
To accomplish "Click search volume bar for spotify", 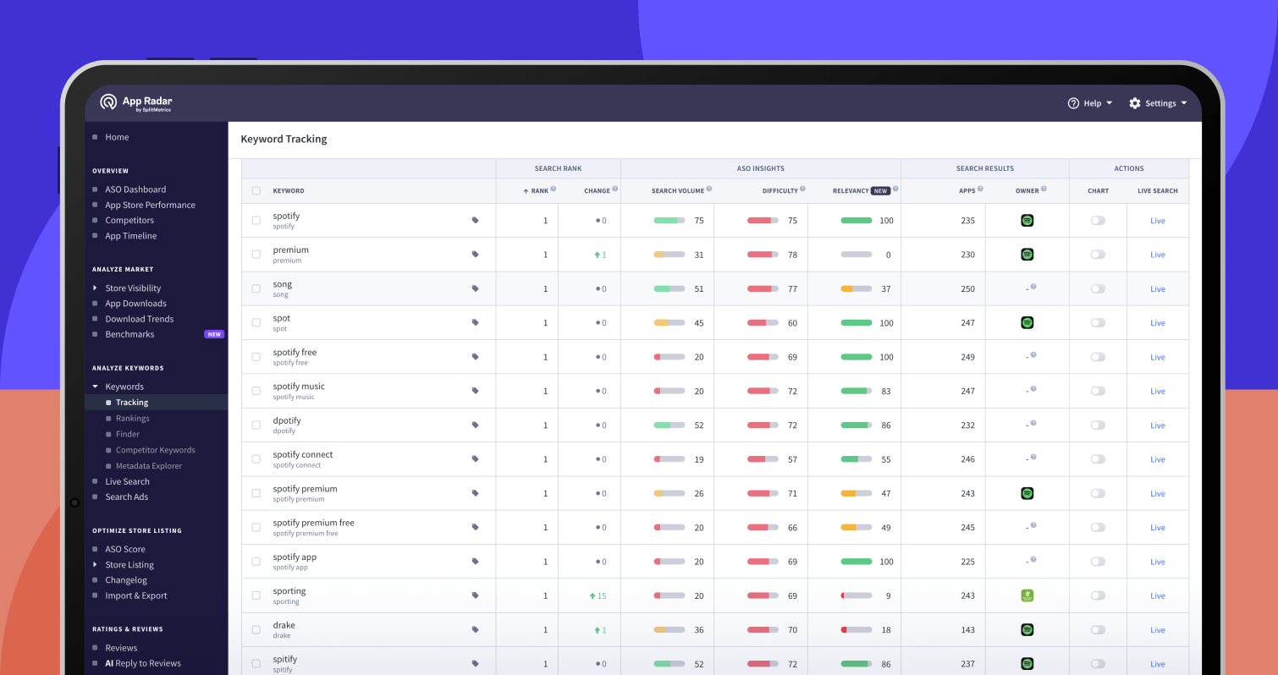I will [669, 221].
